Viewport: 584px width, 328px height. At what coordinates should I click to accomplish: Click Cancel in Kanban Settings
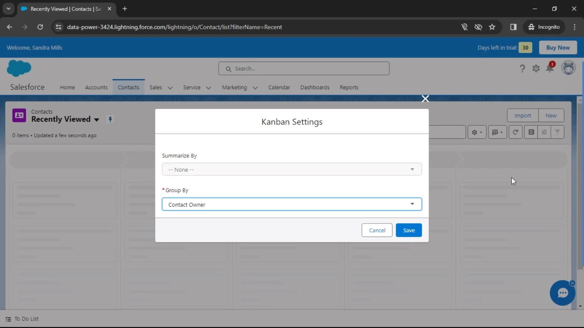[x=377, y=230]
